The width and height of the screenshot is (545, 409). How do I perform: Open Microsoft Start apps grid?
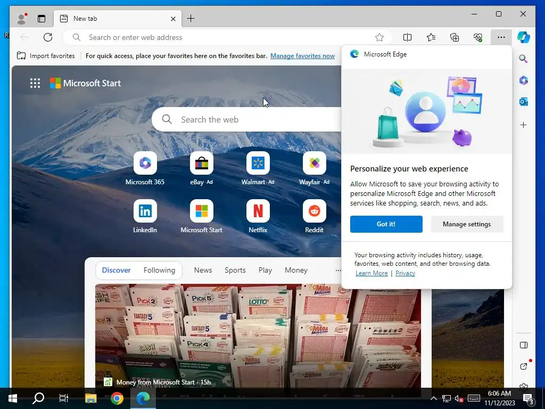pyautogui.click(x=35, y=83)
